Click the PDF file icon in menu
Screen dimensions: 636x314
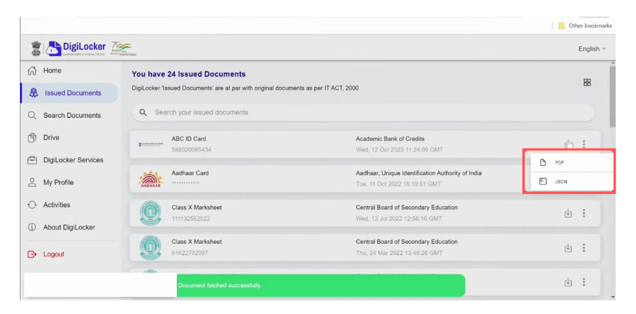coord(543,162)
